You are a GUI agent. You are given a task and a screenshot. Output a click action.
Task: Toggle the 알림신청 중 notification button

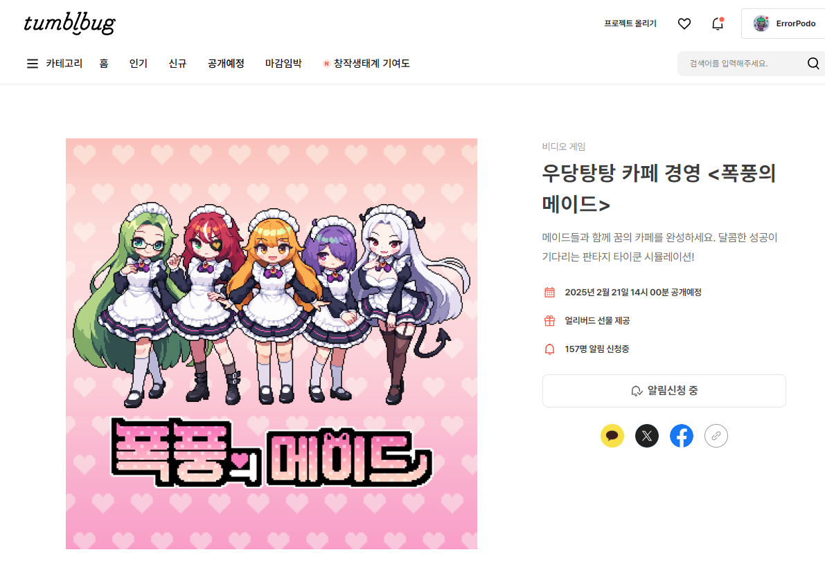point(664,391)
